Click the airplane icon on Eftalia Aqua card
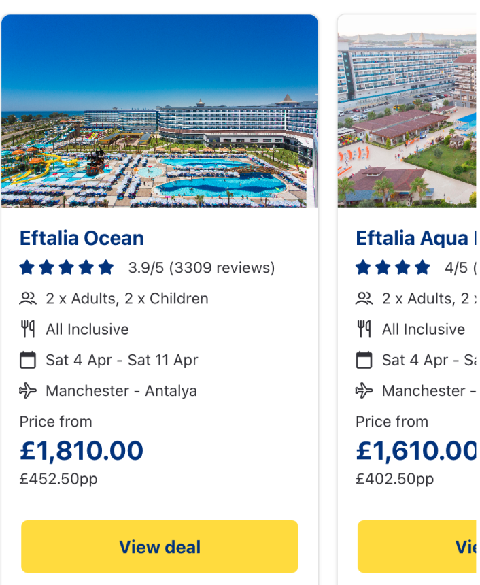480x585 pixels. click(x=364, y=390)
